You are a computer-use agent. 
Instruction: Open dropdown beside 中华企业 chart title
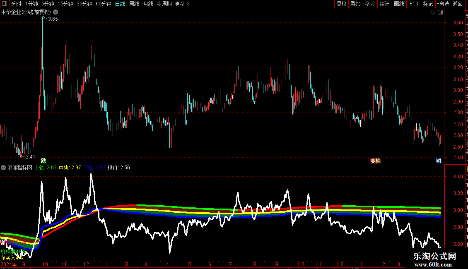pyautogui.click(x=55, y=12)
